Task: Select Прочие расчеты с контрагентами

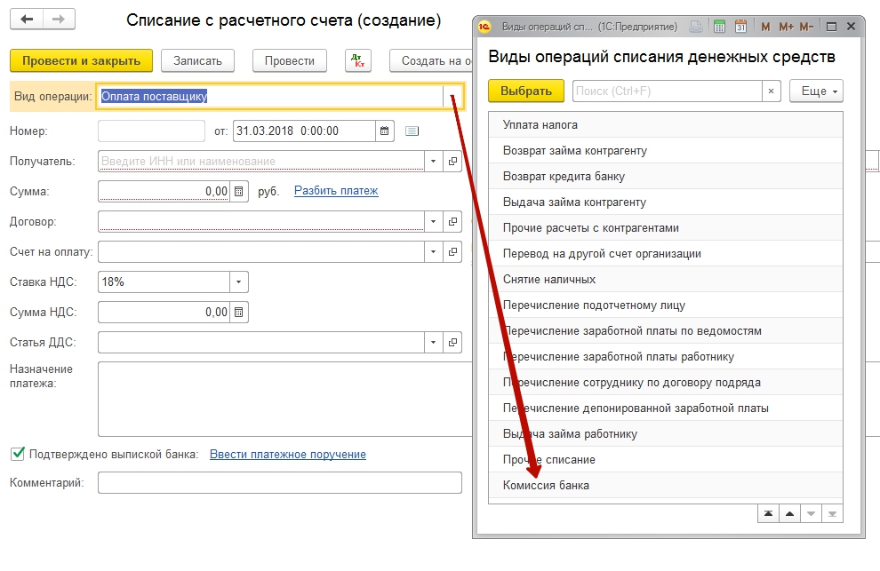Action: [666, 227]
